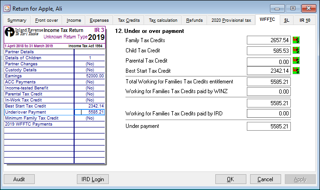This screenshot has width=320, height=190.
Task: Select the Partner Details row
Action: [39, 52]
